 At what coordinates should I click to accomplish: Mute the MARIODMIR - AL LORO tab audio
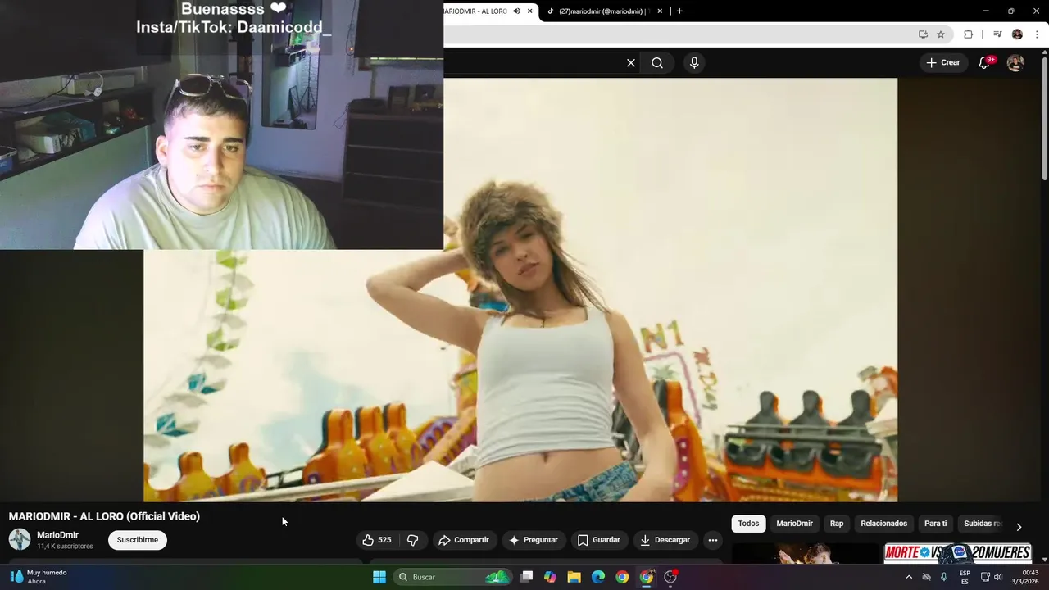coord(517,11)
